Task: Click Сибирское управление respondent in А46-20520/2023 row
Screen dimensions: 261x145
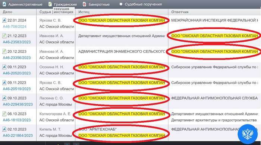Action: (x=214, y=67)
